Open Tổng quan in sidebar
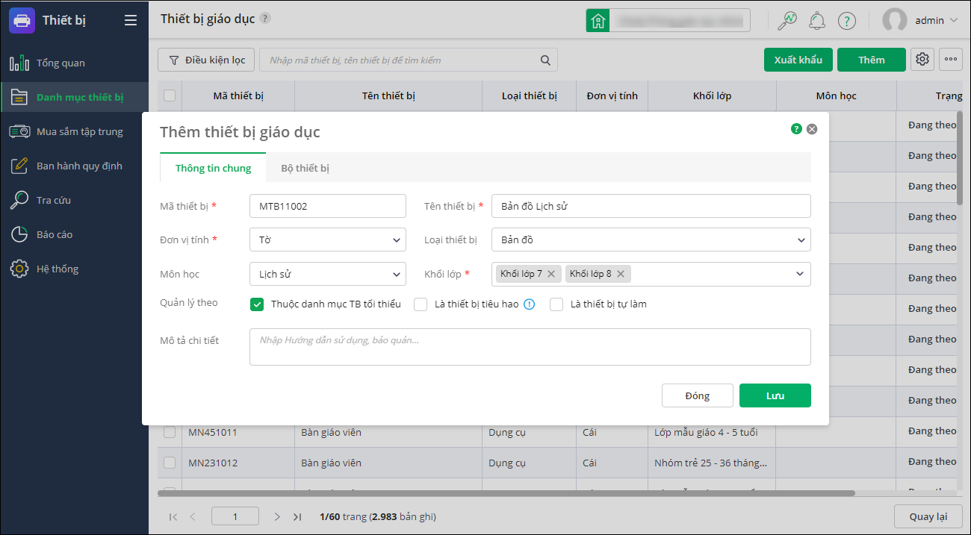This screenshot has height=535, width=971. tap(74, 63)
